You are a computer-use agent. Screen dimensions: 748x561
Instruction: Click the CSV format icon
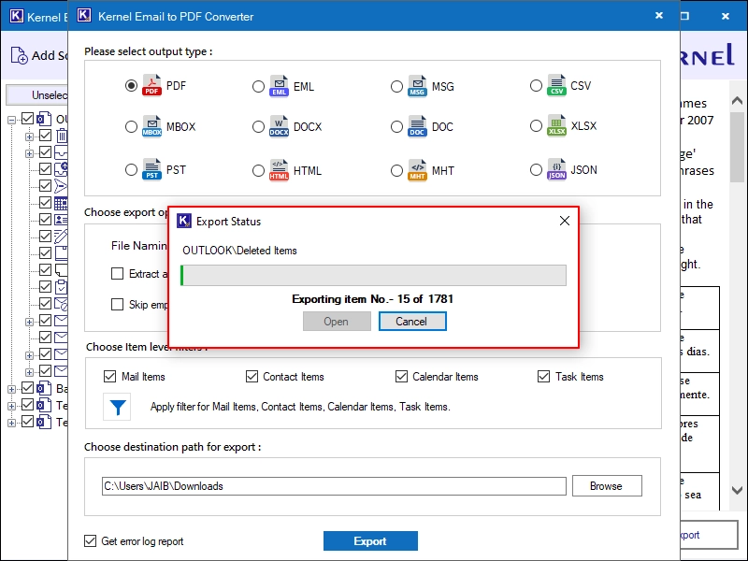[556, 85]
